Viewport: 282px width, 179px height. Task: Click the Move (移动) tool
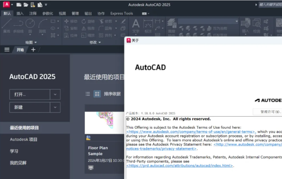tap(71, 21)
